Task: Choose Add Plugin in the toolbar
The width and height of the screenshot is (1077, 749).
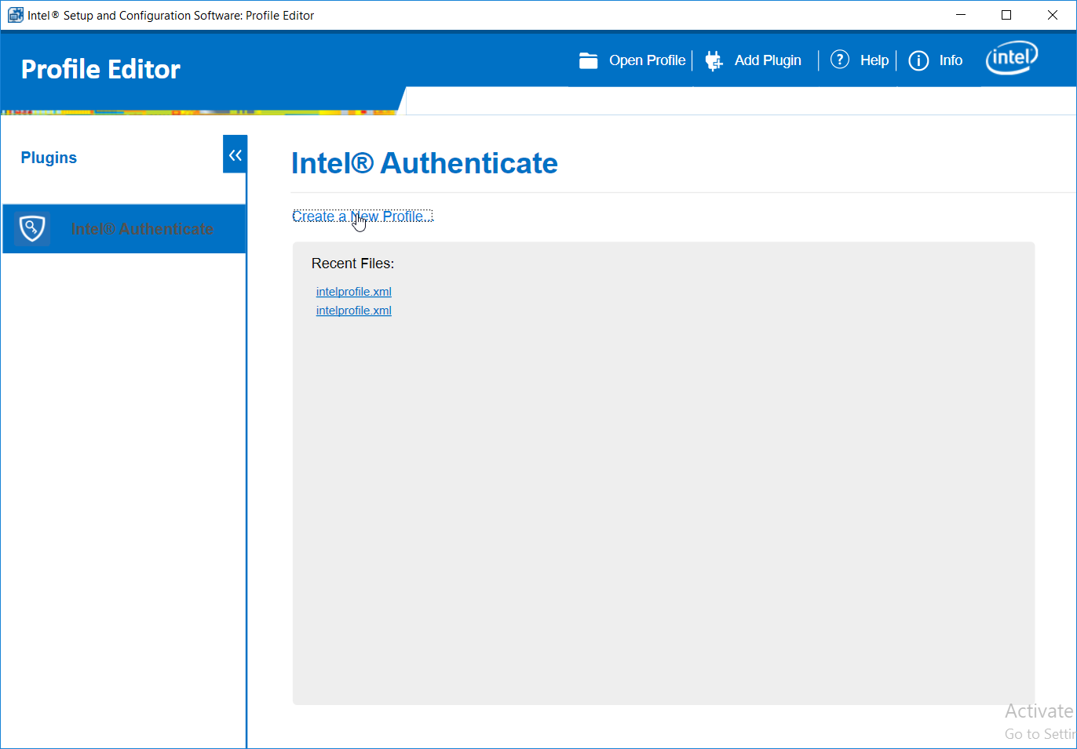Action: click(x=768, y=60)
